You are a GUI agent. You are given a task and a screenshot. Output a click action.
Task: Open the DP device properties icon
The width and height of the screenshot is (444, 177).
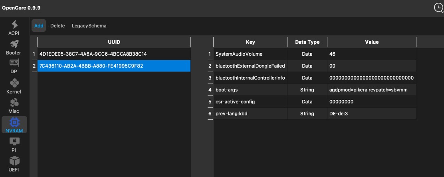click(14, 63)
